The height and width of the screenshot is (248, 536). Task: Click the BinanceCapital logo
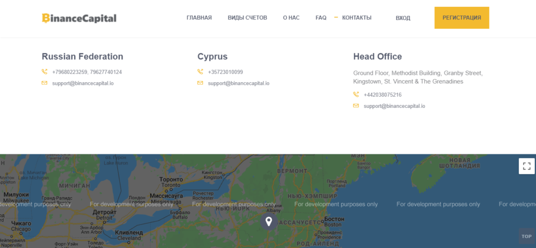(79, 18)
